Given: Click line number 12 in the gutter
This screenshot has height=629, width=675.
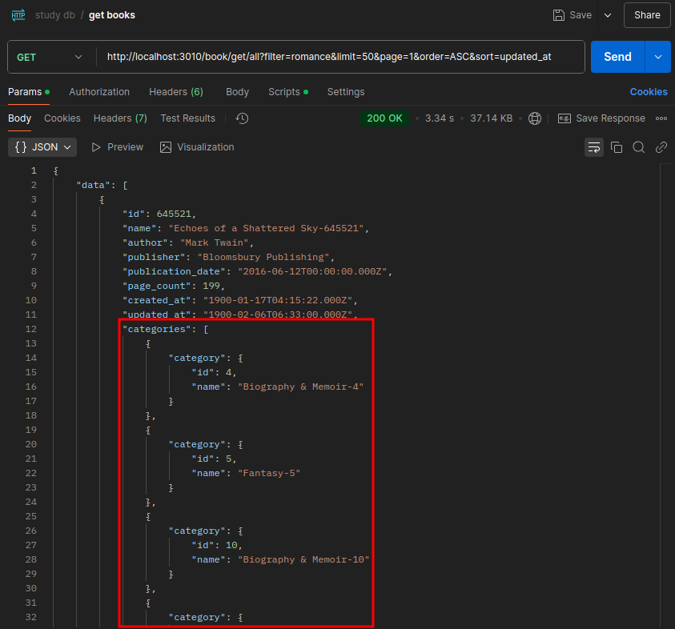Looking at the screenshot, I should 31,329.
